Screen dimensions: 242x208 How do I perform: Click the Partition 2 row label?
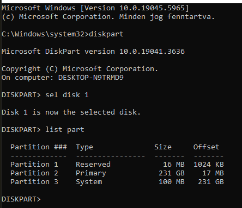34,173
